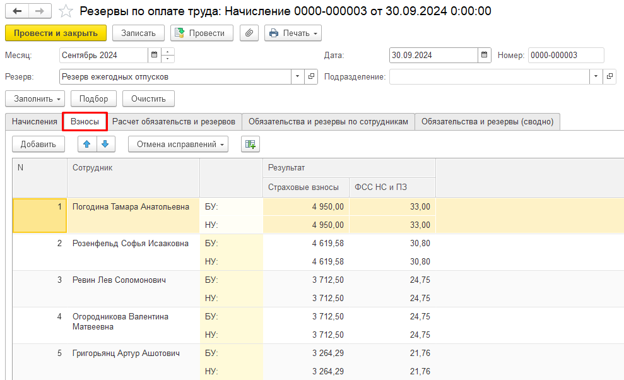624x380 pixels.
Task: Click into the Номер input field
Action: (565, 55)
